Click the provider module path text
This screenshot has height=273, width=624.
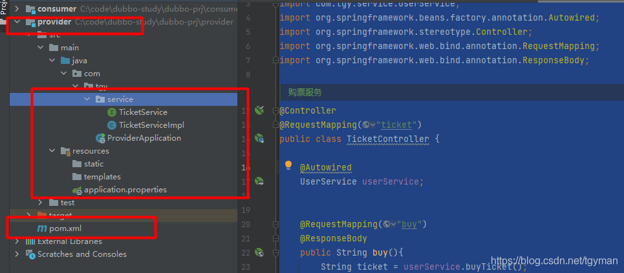coord(154,22)
